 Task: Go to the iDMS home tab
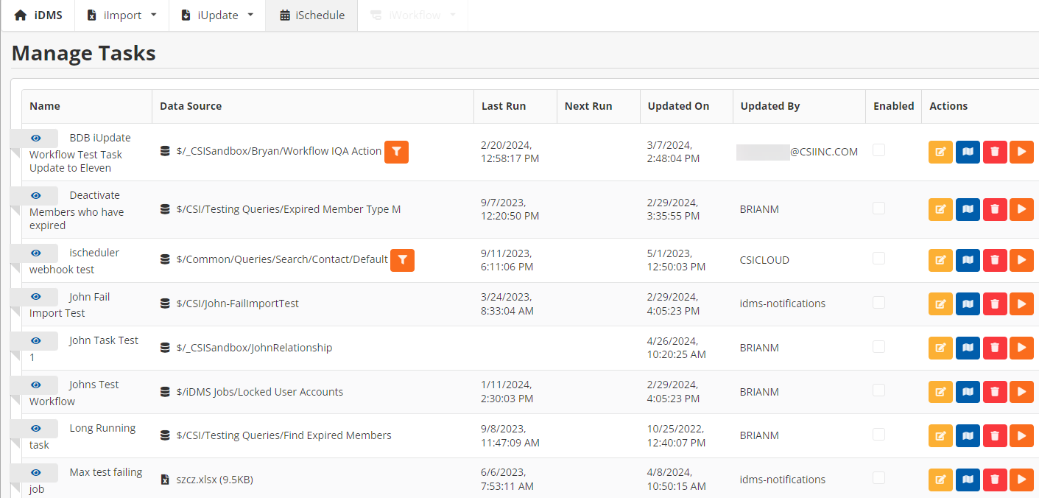pyautogui.click(x=38, y=15)
